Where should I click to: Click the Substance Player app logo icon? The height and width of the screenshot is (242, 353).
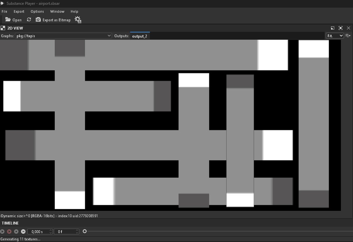[x=2, y=4]
